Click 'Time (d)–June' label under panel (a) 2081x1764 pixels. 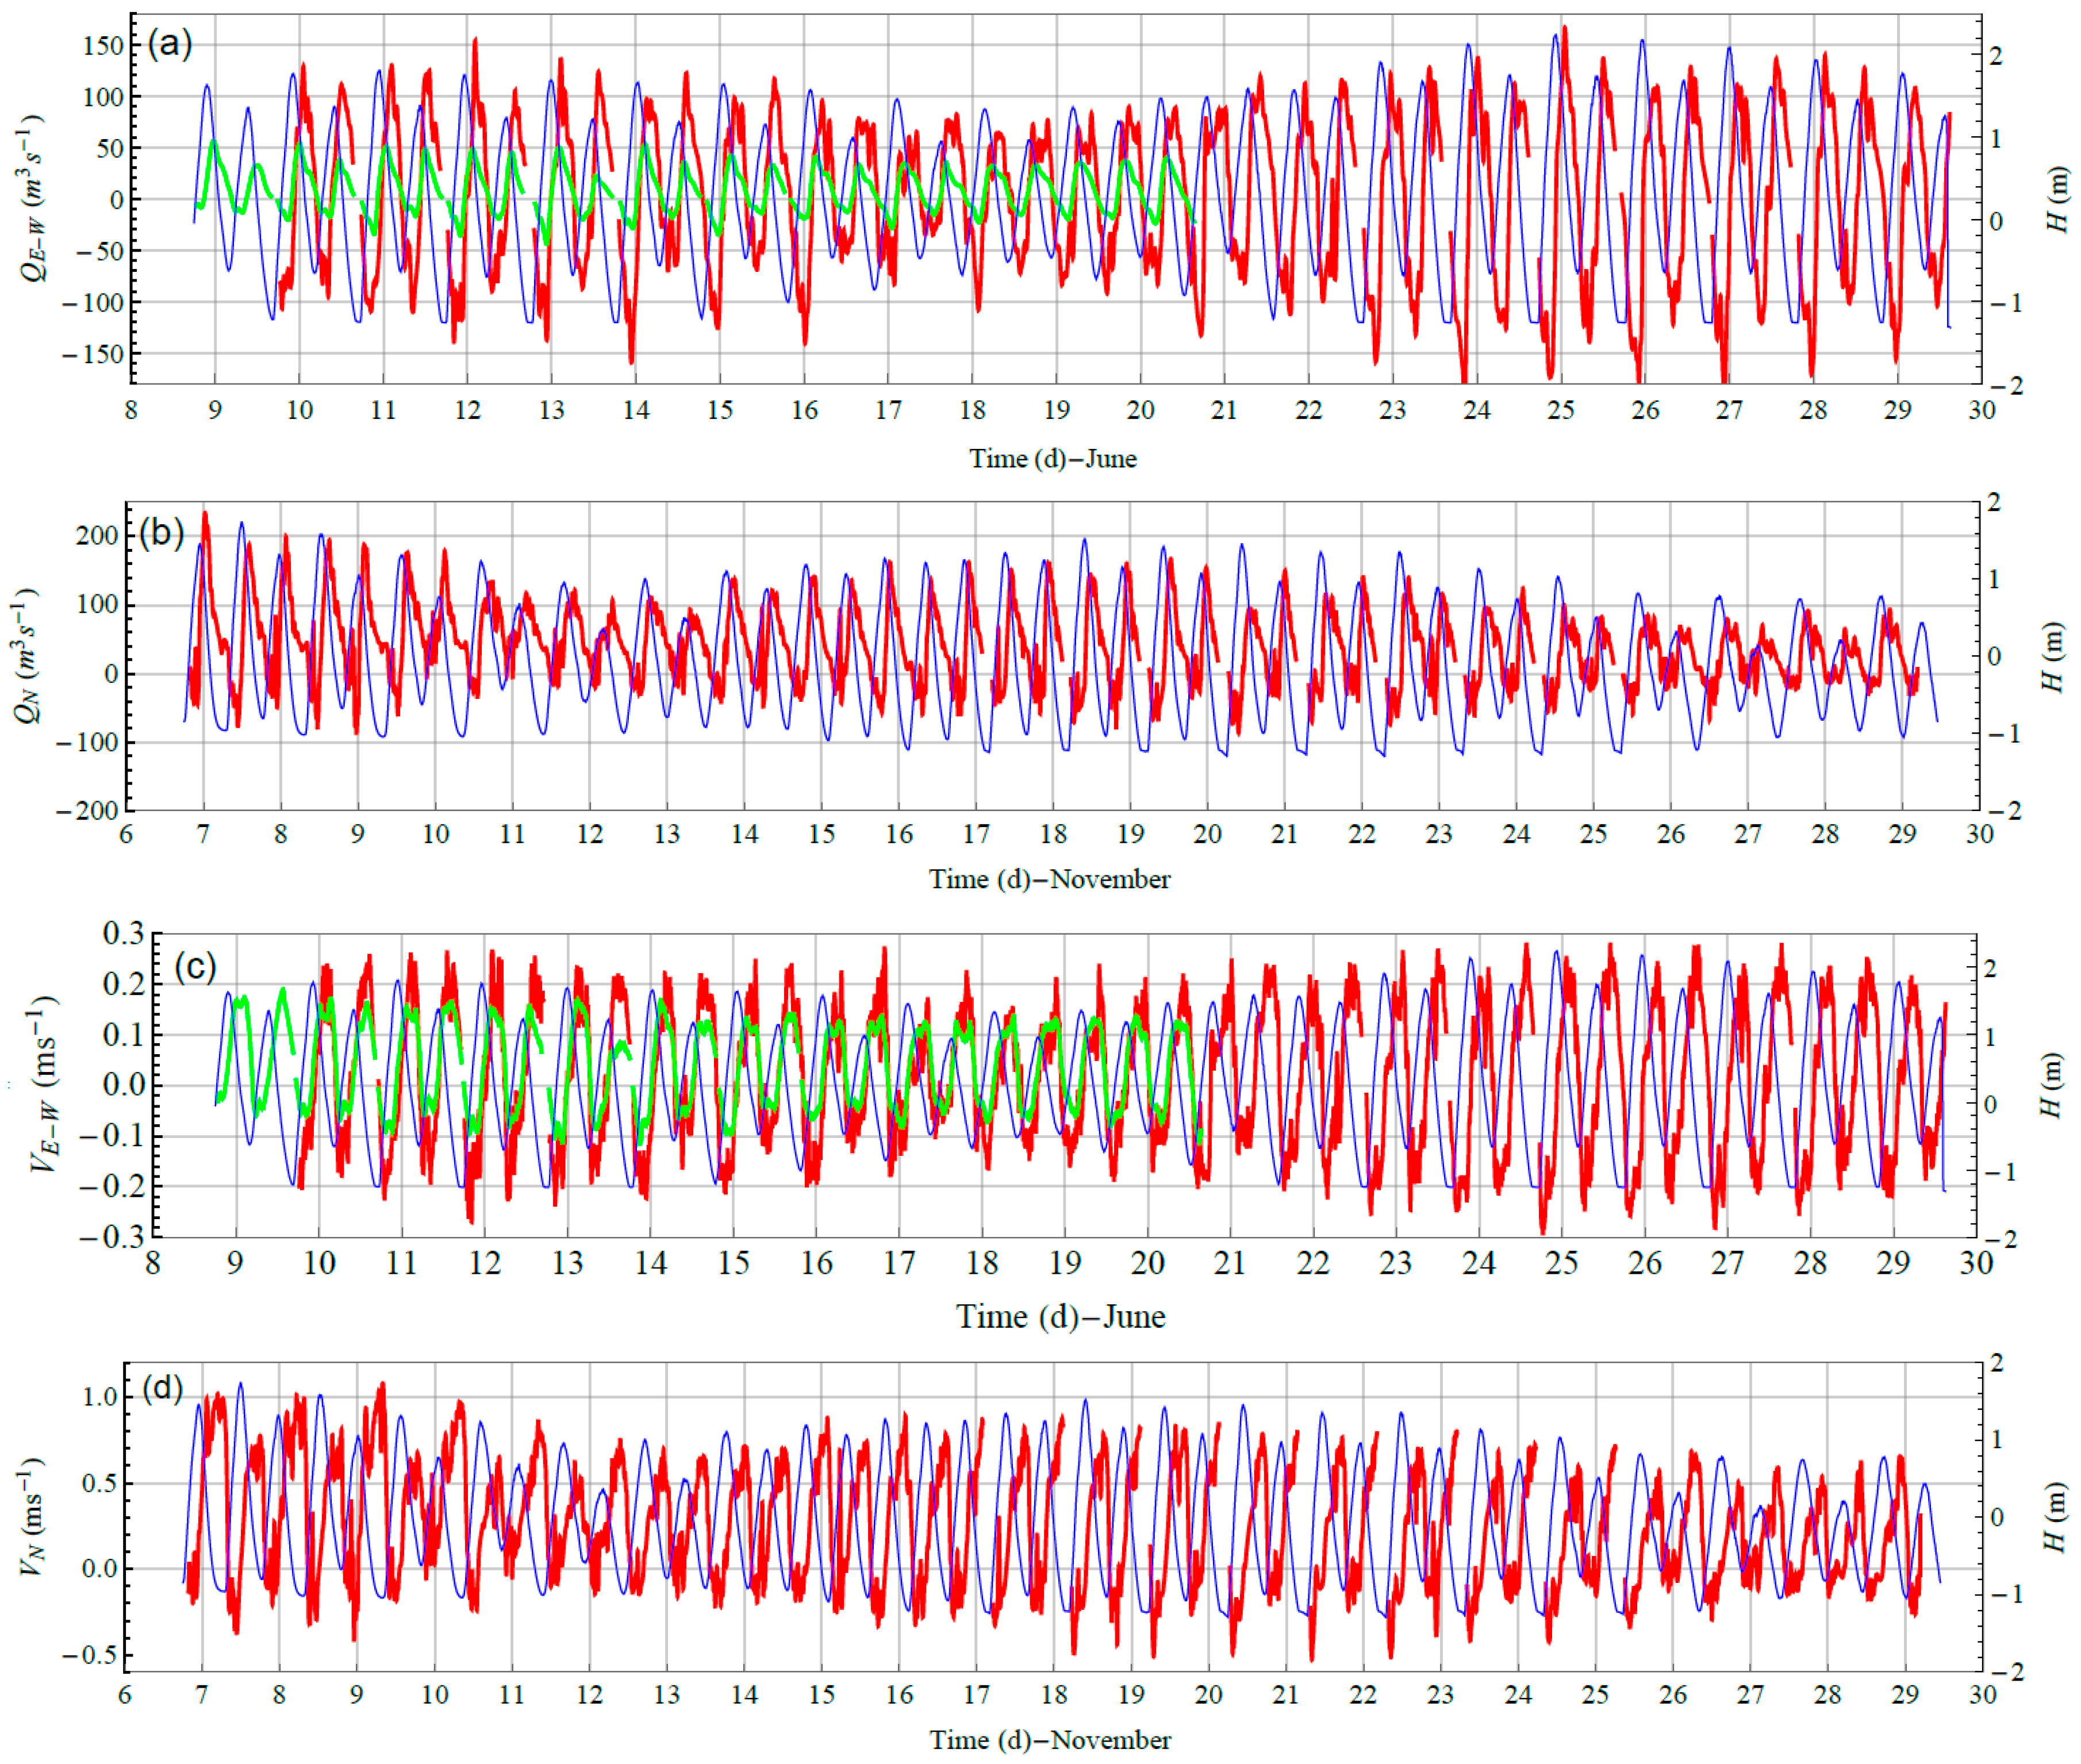click(x=1052, y=459)
